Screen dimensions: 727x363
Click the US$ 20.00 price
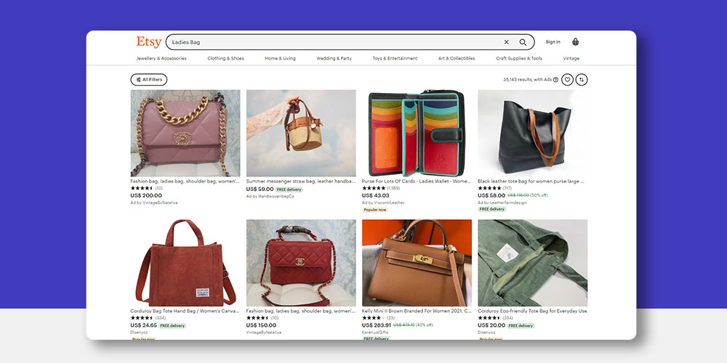491,325
